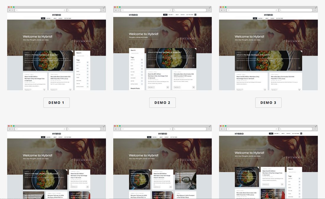Click the address bar in the Demo 1 browser mockup
The image size is (325, 199).
coord(41,10)
